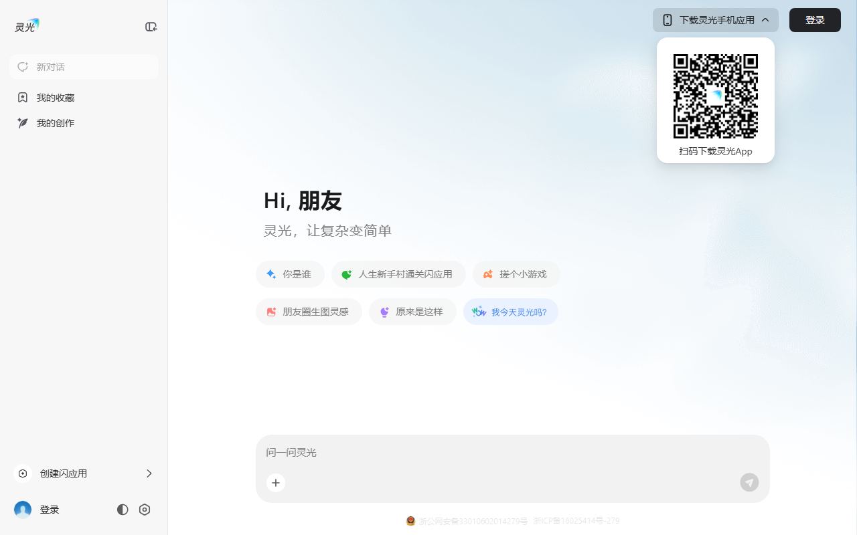Click the 灵光,让复杂变简单 tagline

pyautogui.click(x=327, y=231)
